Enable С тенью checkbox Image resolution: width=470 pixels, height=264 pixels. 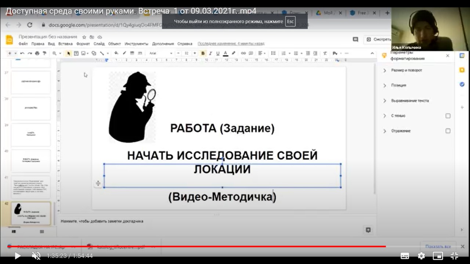(448, 116)
